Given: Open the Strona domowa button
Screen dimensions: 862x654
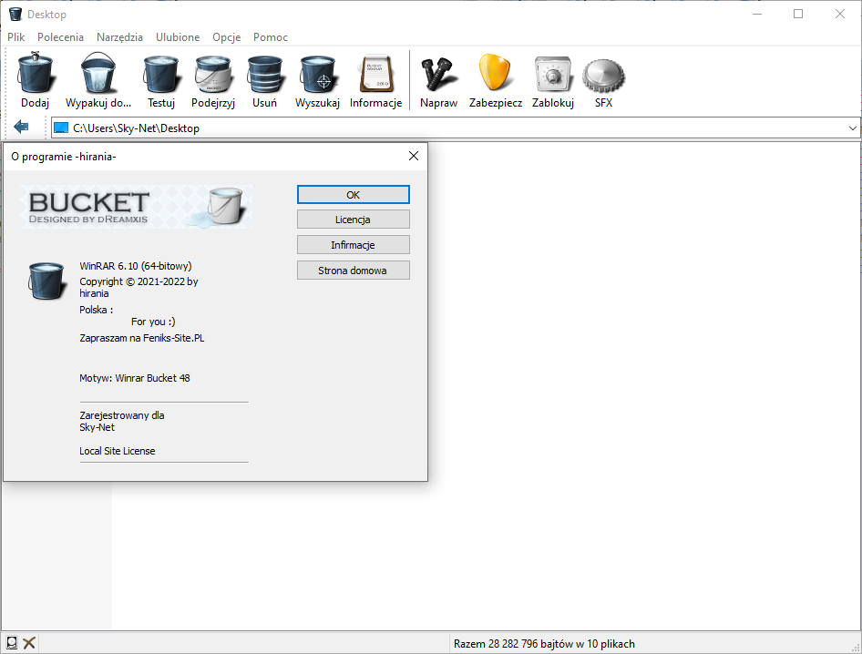Looking at the screenshot, I should tap(354, 270).
